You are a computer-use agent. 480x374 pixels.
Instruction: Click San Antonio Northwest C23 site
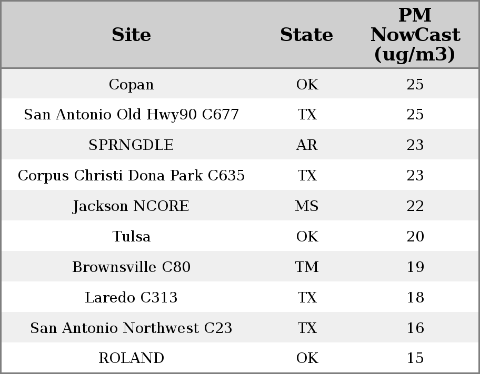(131, 328)
